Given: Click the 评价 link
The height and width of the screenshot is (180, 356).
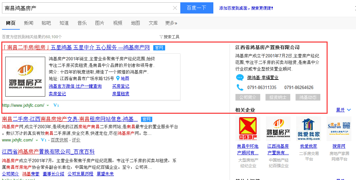Looking at the screenshot, I should coord(76,140).
